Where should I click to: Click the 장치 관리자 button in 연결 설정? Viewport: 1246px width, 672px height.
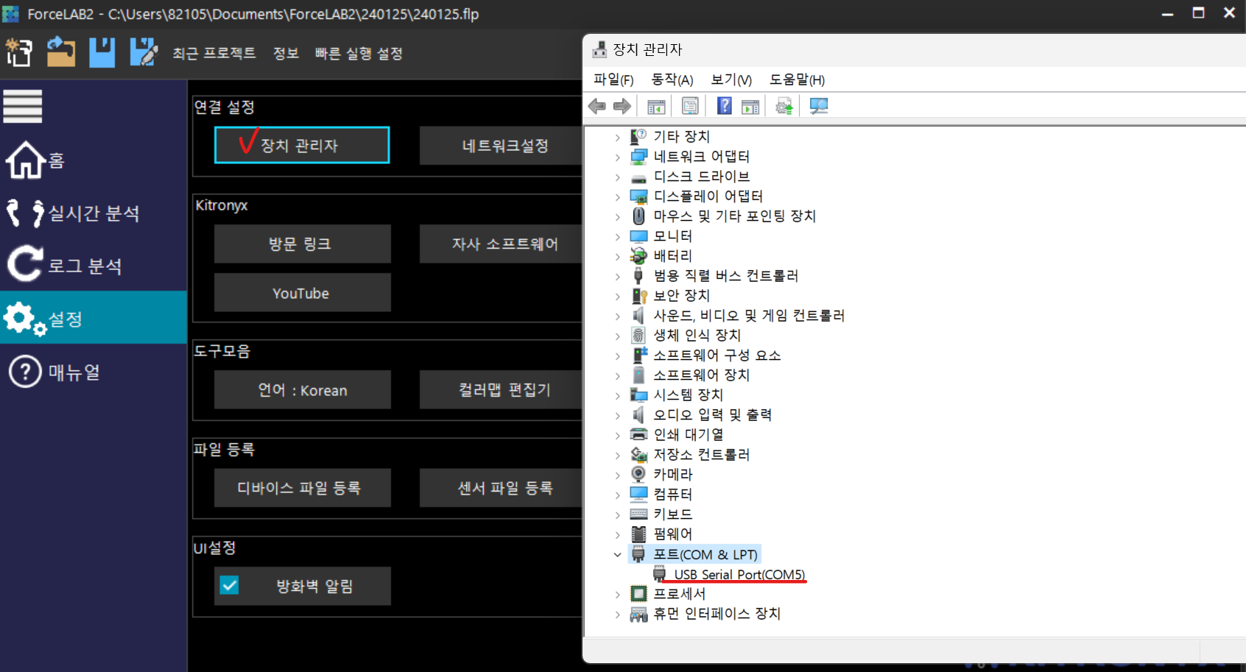pyautogui.click(x=302, y=145)
